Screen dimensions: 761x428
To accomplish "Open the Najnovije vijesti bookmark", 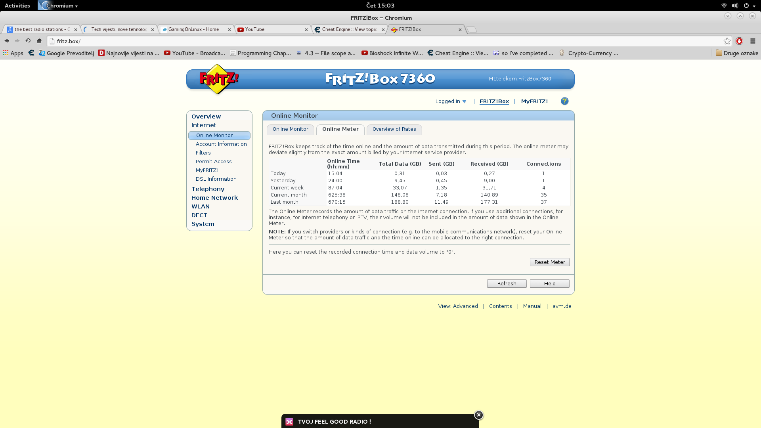I will pos(129,53).
